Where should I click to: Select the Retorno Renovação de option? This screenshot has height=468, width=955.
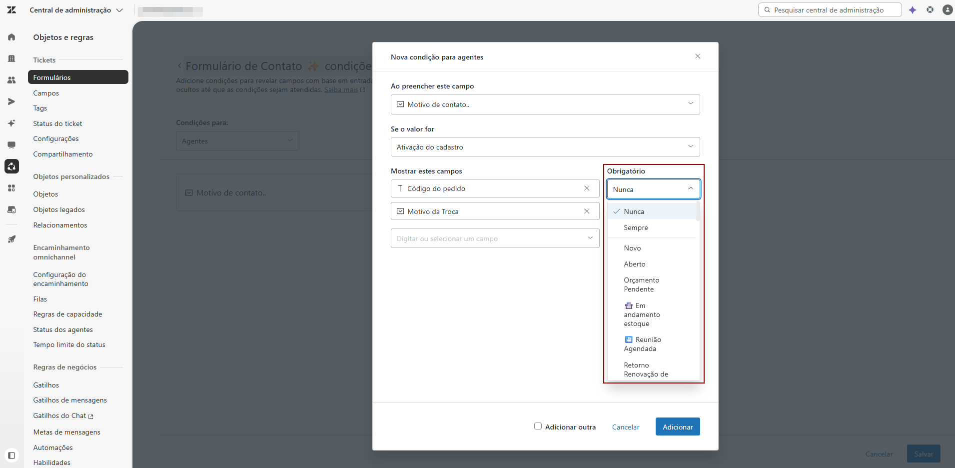652,369
